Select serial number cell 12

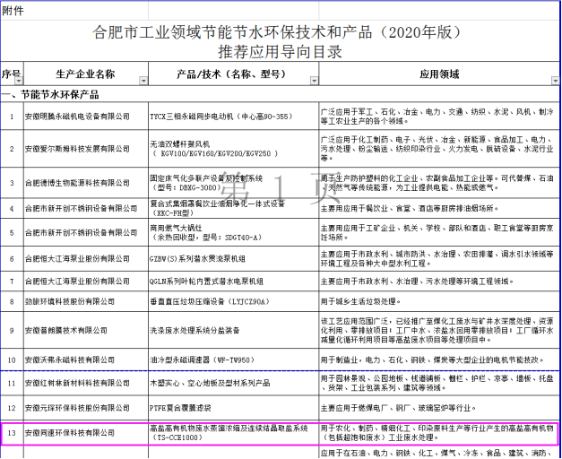click(12, 408)
